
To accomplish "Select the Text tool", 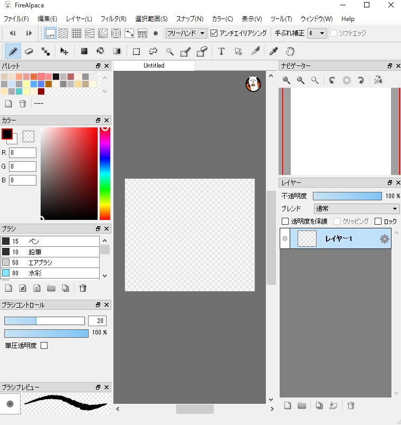I will (x=221, y=51).
